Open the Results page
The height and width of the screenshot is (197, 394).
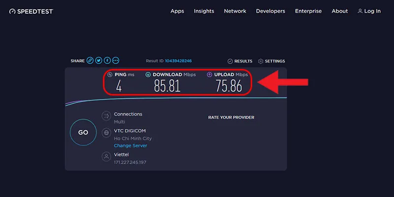click(x=240, y=61)
